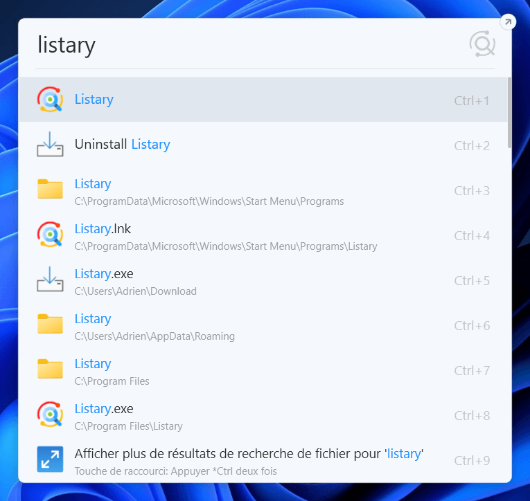This screenshot has height=501, width=530.
Task: Click the Listary app icon in first result
Action: (50, 99)
